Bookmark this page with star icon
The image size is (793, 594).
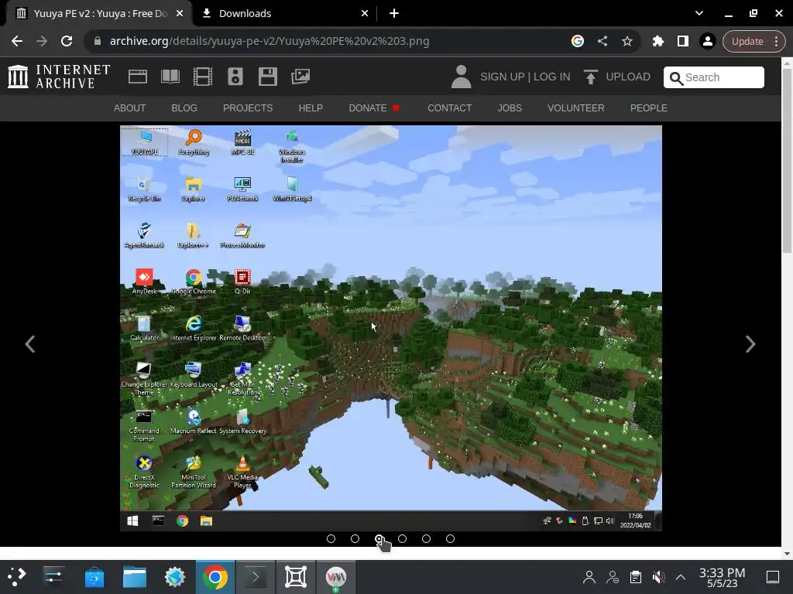(627, 41)
